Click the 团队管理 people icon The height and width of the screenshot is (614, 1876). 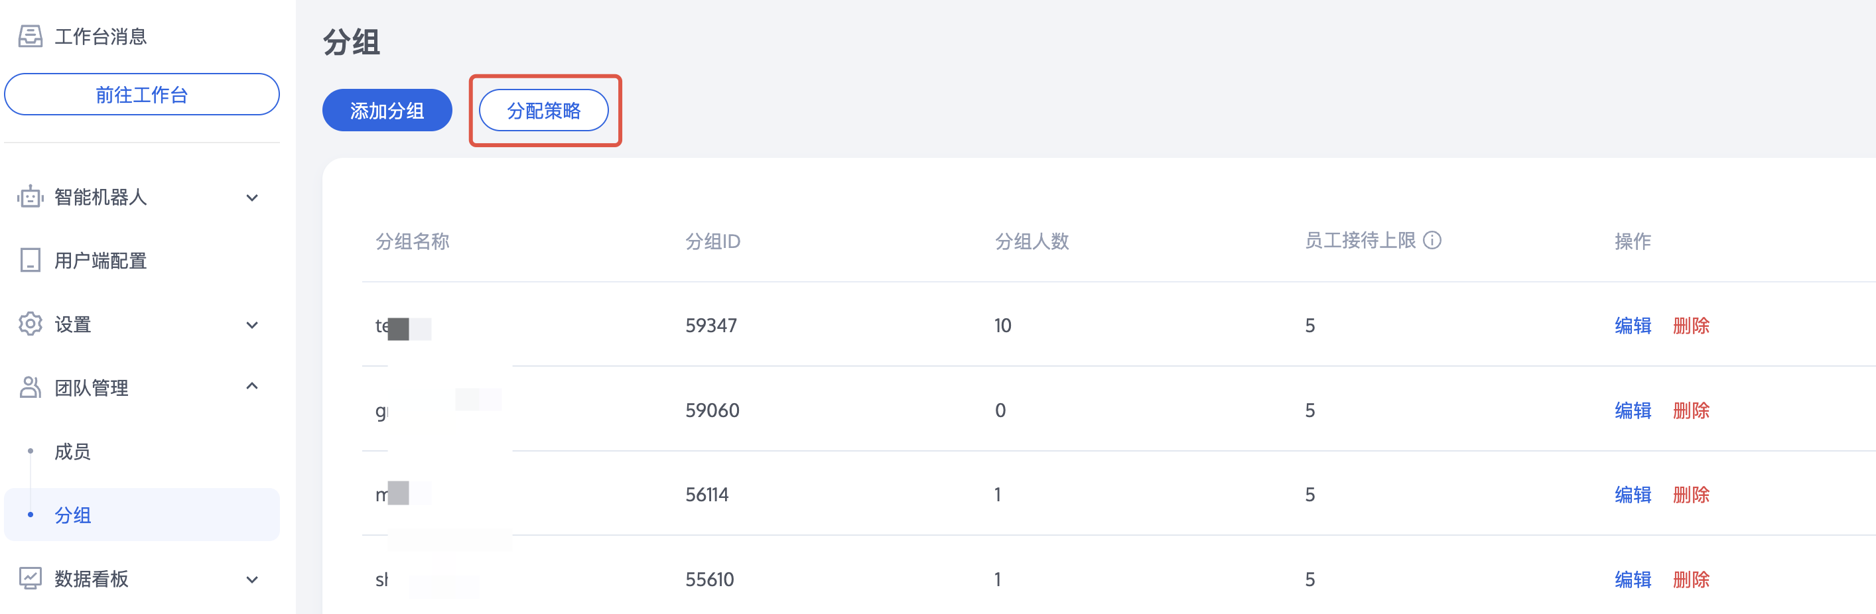(x=30, y=387)
